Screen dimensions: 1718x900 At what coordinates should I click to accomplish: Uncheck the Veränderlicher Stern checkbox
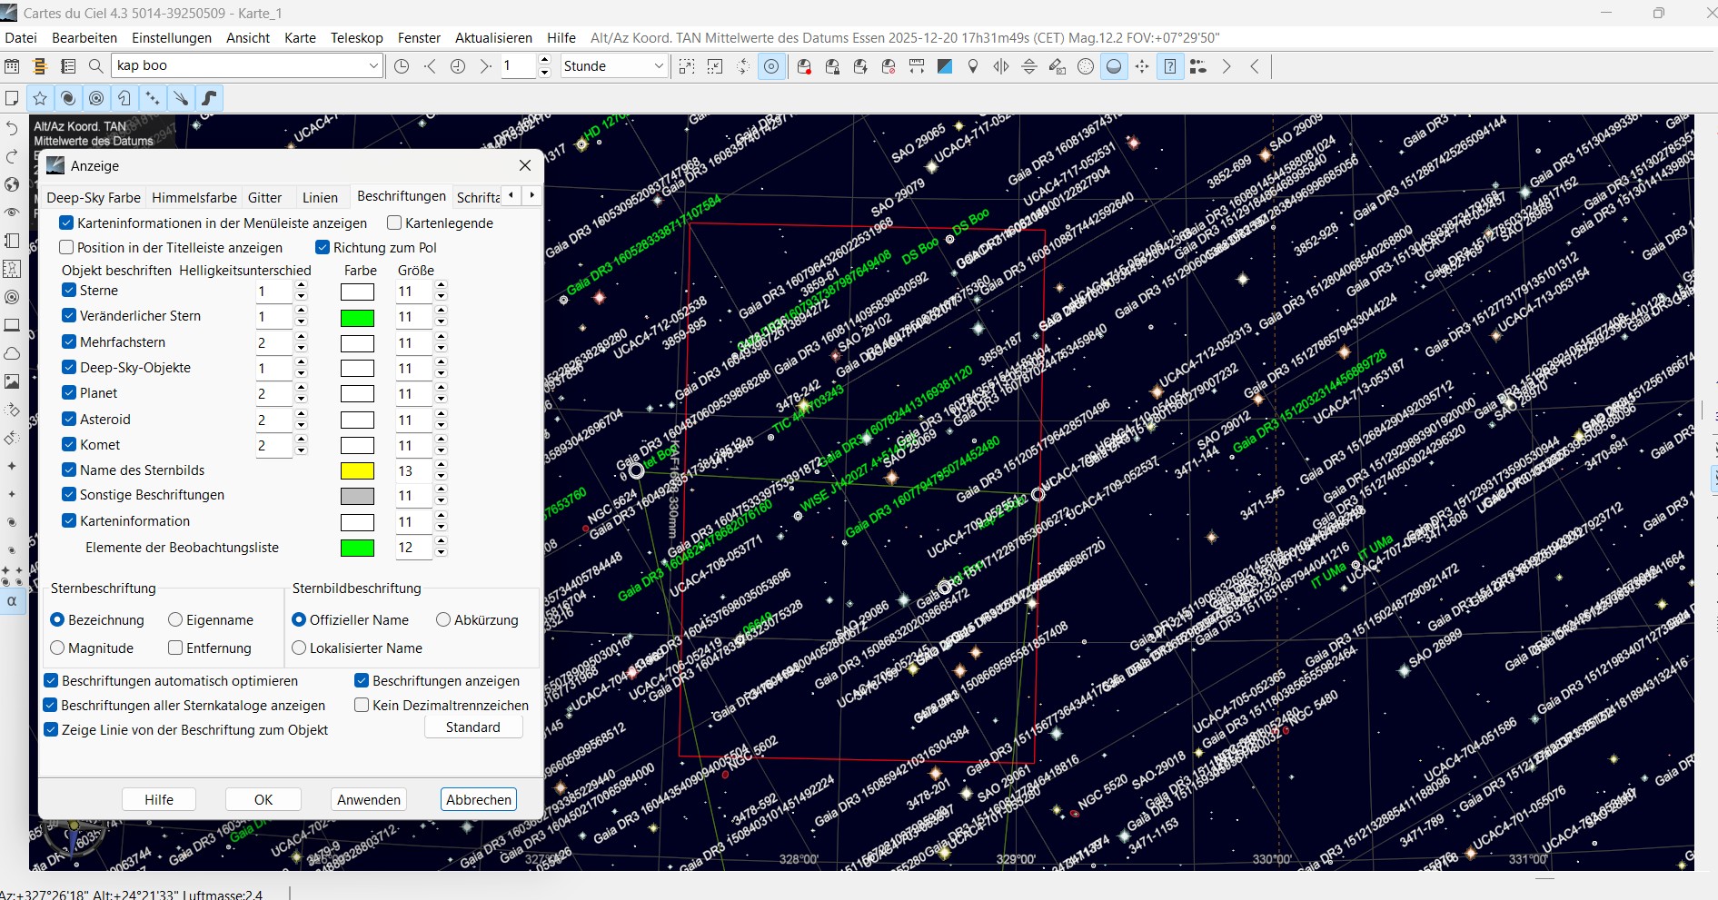(x=69, y=316)
